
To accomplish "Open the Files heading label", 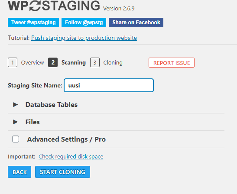I will [x=32, y=122].
